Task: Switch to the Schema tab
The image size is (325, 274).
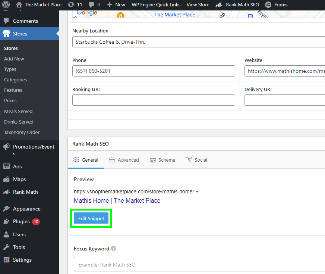Action: (x=162, y=160)
